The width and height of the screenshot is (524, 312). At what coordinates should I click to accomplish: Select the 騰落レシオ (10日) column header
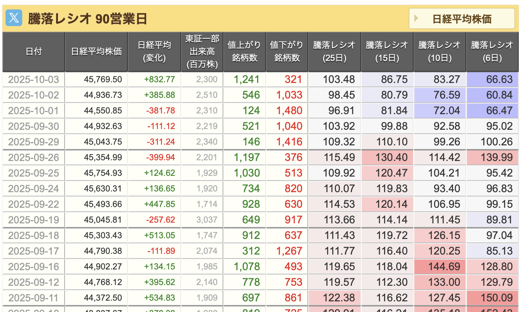440,52
